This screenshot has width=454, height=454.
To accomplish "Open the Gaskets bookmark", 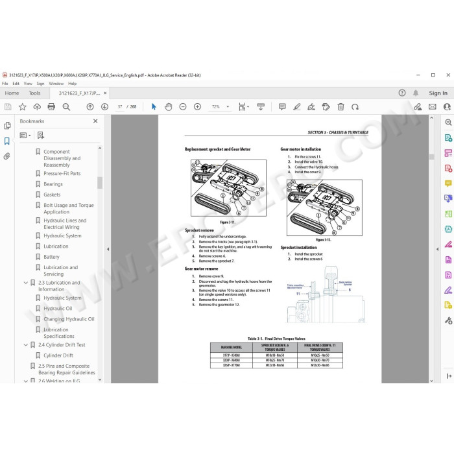I will [52, 195].
